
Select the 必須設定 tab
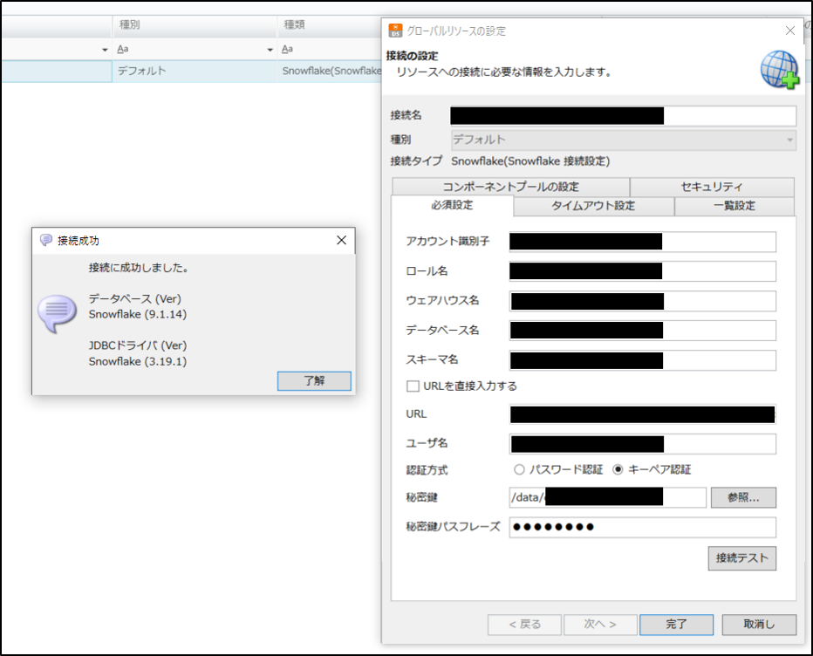point(452,205)
